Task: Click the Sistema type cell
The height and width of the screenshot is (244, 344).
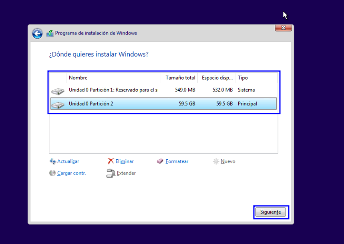Action: [246, 90]
